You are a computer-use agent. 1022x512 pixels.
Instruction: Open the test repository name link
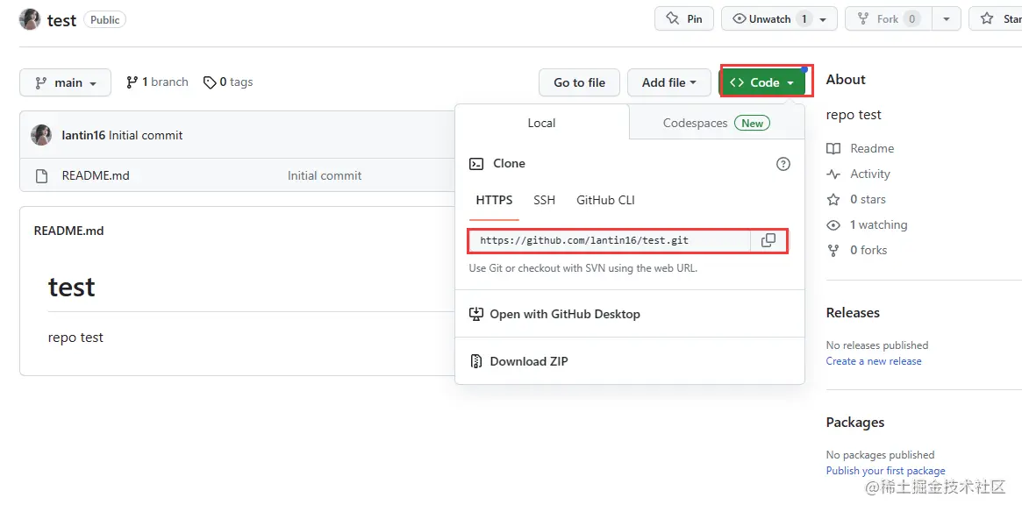click(62, 20)
